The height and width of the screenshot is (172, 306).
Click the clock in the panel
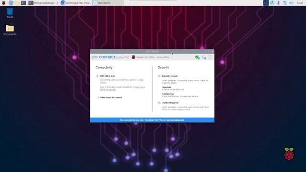[x=300, y=3]
